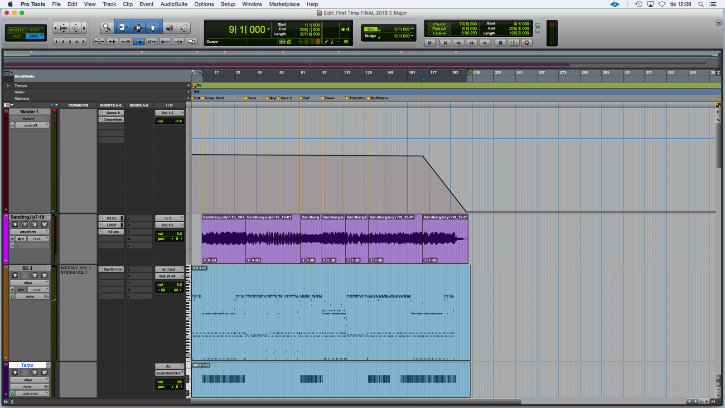
Task: Select the Trim tool
Action: click(x=122, y=28)
